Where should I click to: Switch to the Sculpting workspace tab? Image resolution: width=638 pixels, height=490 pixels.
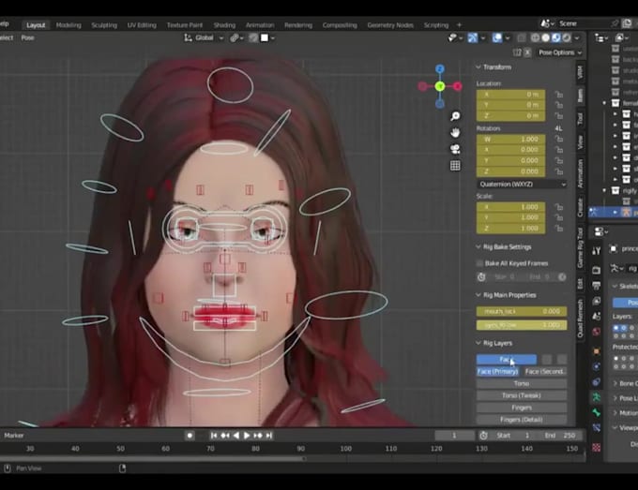104,25
